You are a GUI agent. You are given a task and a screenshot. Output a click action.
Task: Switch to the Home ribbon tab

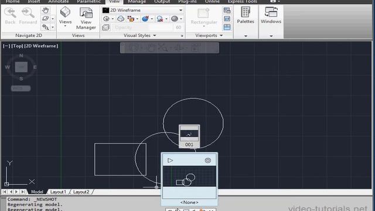point(12,2)
